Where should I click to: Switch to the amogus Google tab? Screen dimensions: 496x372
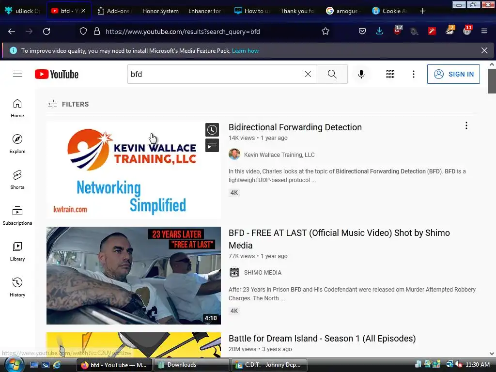(343, 11)
